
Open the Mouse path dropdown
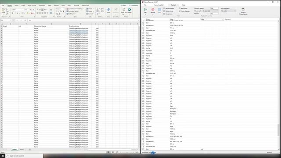210,11
